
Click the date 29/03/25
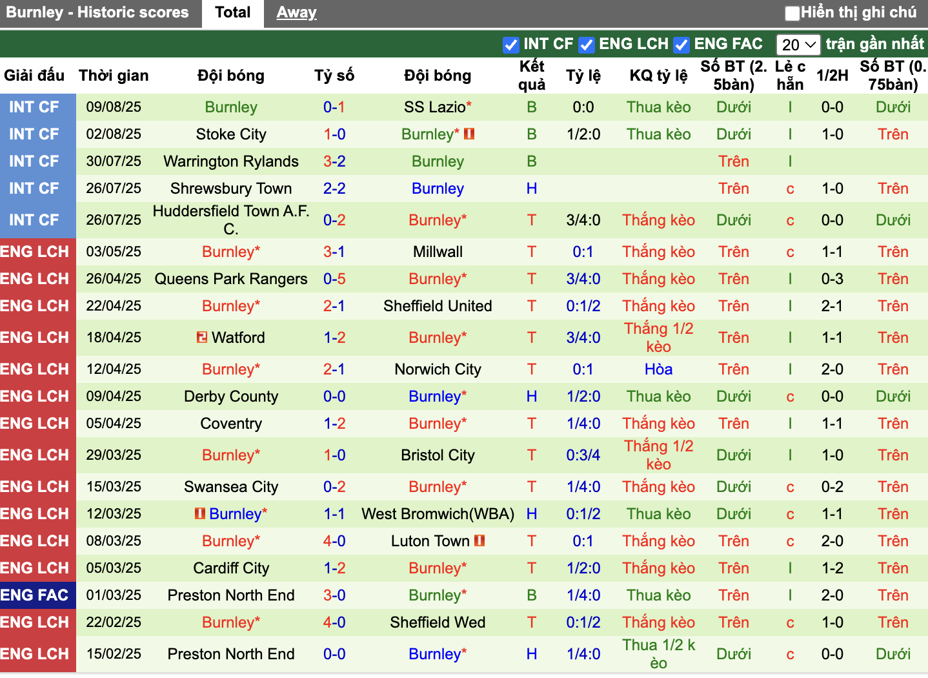114,455
